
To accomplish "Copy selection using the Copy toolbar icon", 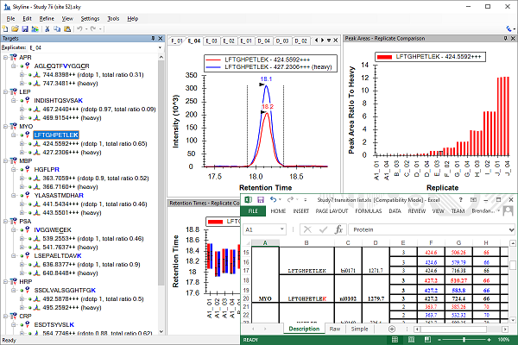I will (x=57, y=29).
